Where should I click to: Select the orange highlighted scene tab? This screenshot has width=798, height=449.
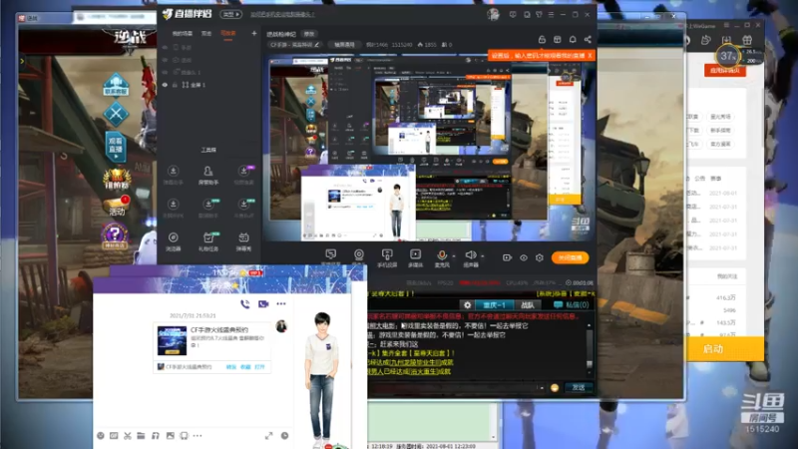228,34
